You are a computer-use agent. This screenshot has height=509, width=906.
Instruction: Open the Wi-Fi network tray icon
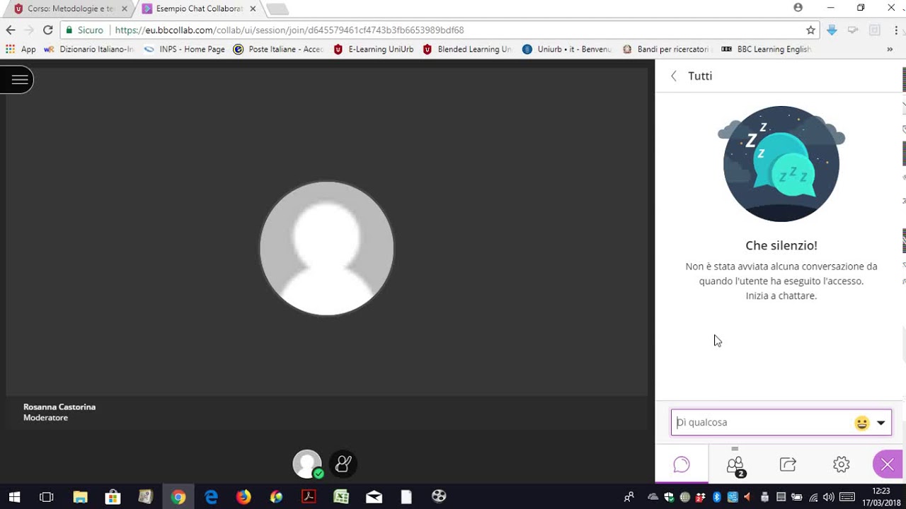pos(814,497)
